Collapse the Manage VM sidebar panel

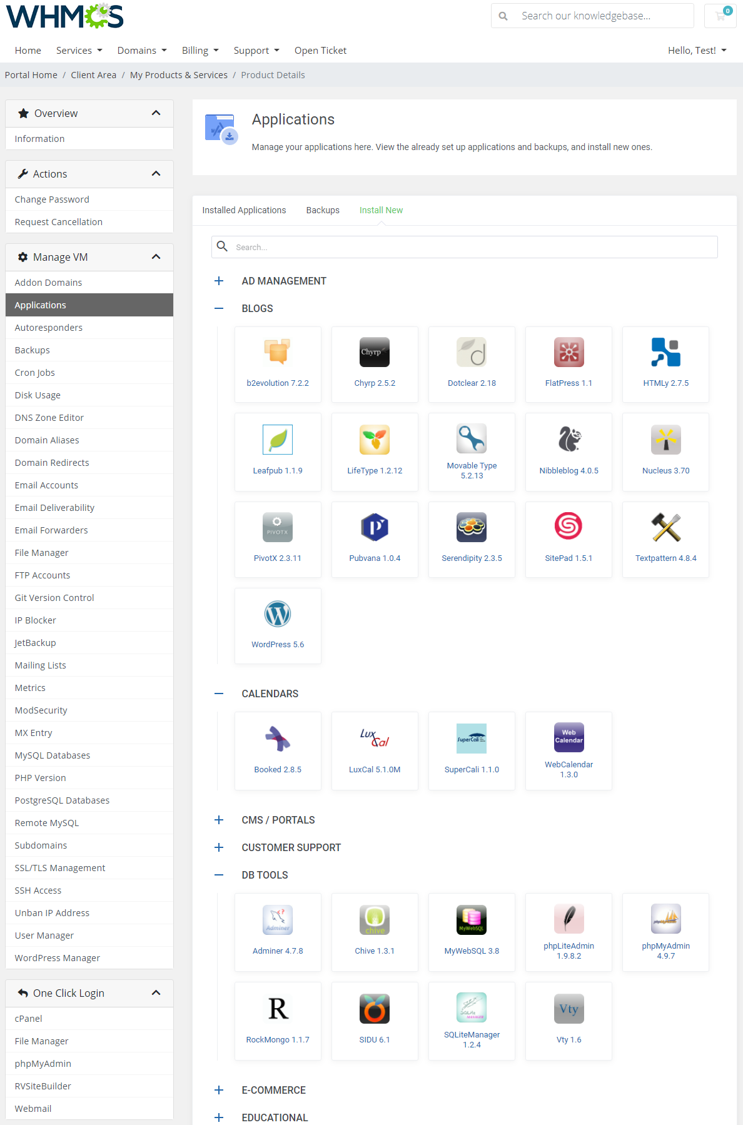point(156,257)
